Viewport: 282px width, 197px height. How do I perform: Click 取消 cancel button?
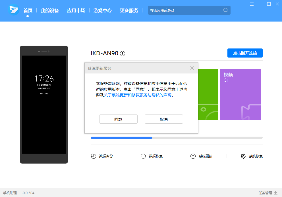click(164, 119)
